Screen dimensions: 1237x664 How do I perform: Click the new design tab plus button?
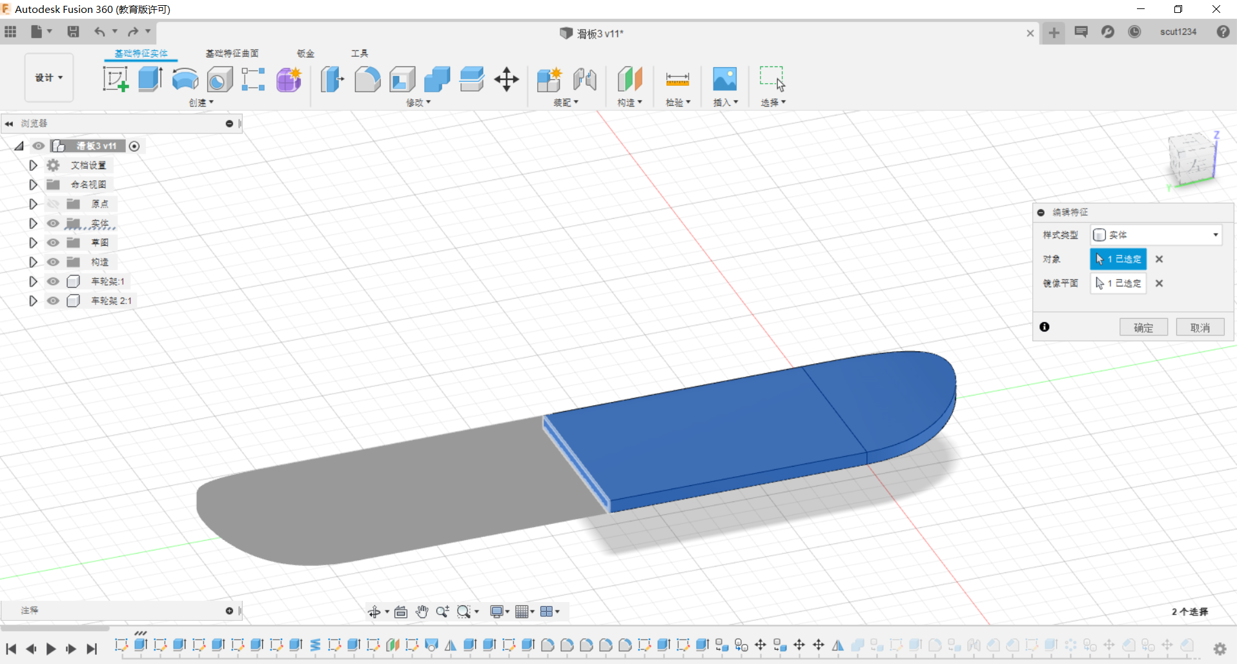pyautogui.click(x=1054, y=33)
